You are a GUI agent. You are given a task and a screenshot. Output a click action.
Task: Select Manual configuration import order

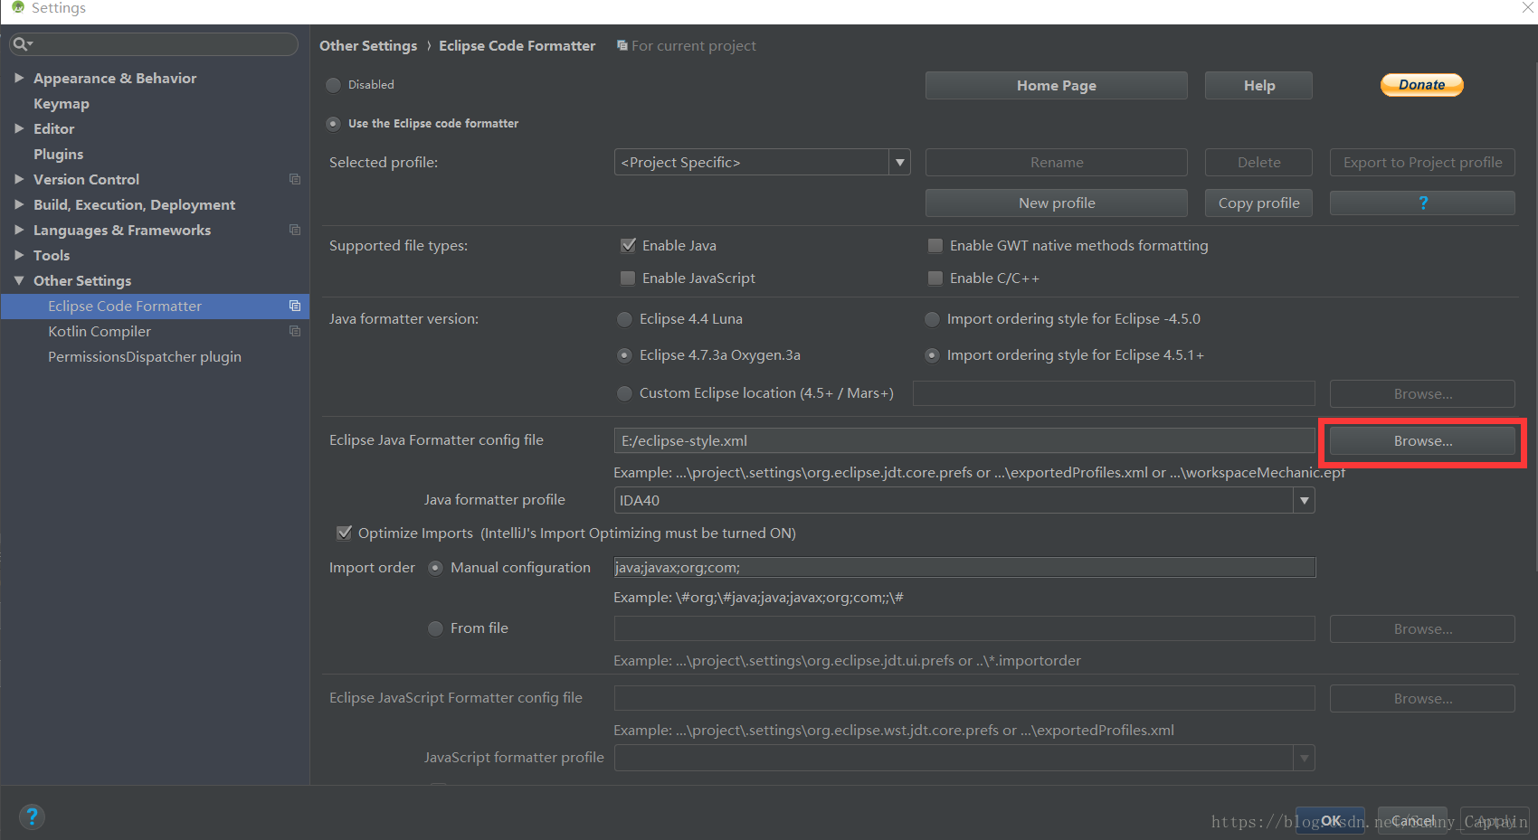click(435, 568)
